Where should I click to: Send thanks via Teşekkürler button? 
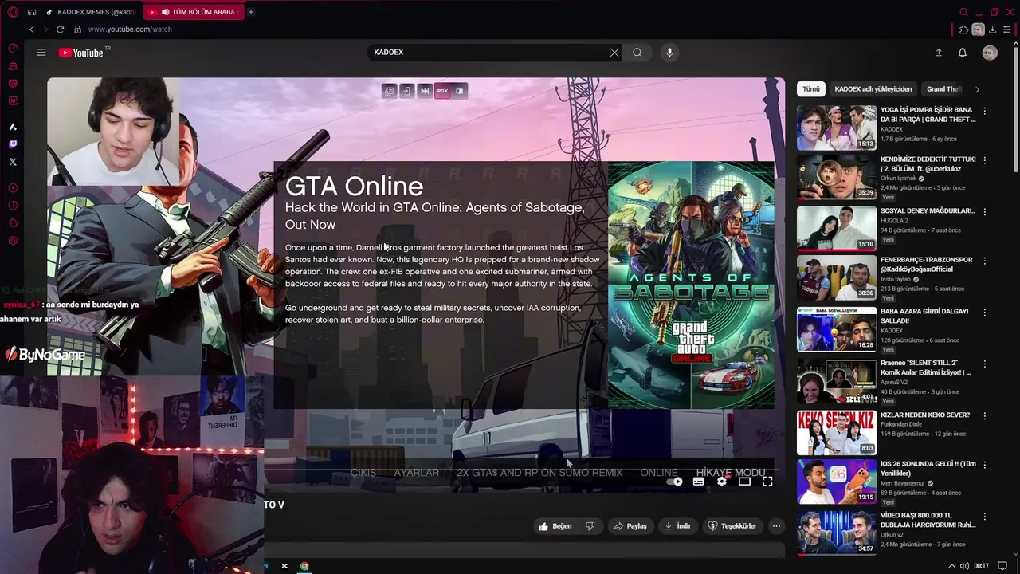[x=732, y=526]
